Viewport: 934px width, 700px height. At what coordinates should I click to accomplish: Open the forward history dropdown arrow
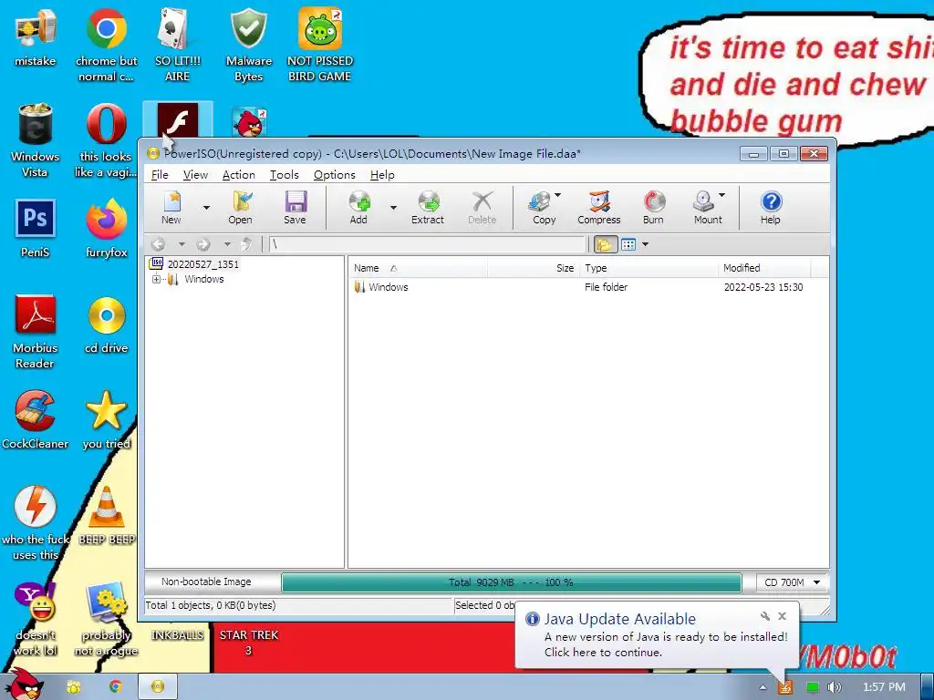pyautogui.click(x=226, y=244)
